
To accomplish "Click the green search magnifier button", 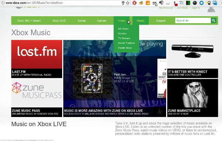I will coord(213,21).
